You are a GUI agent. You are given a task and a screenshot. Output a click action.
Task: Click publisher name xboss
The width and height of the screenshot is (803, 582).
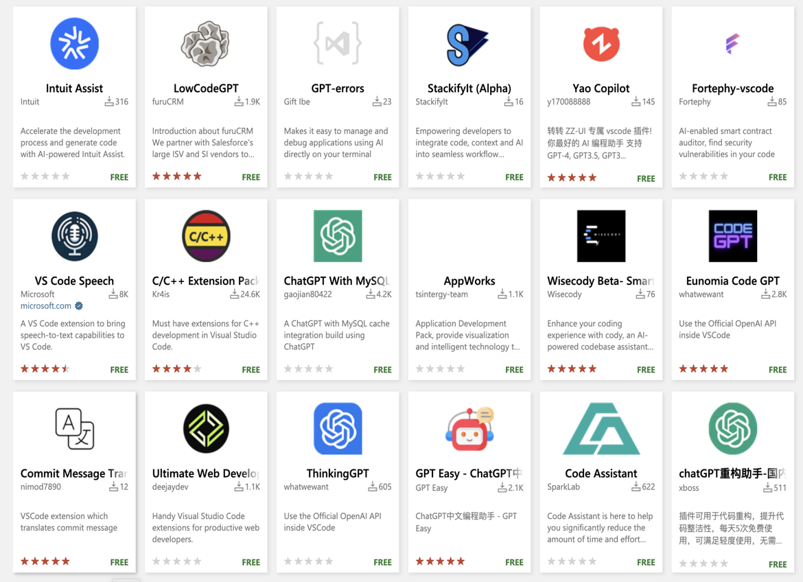click(689, 488)
